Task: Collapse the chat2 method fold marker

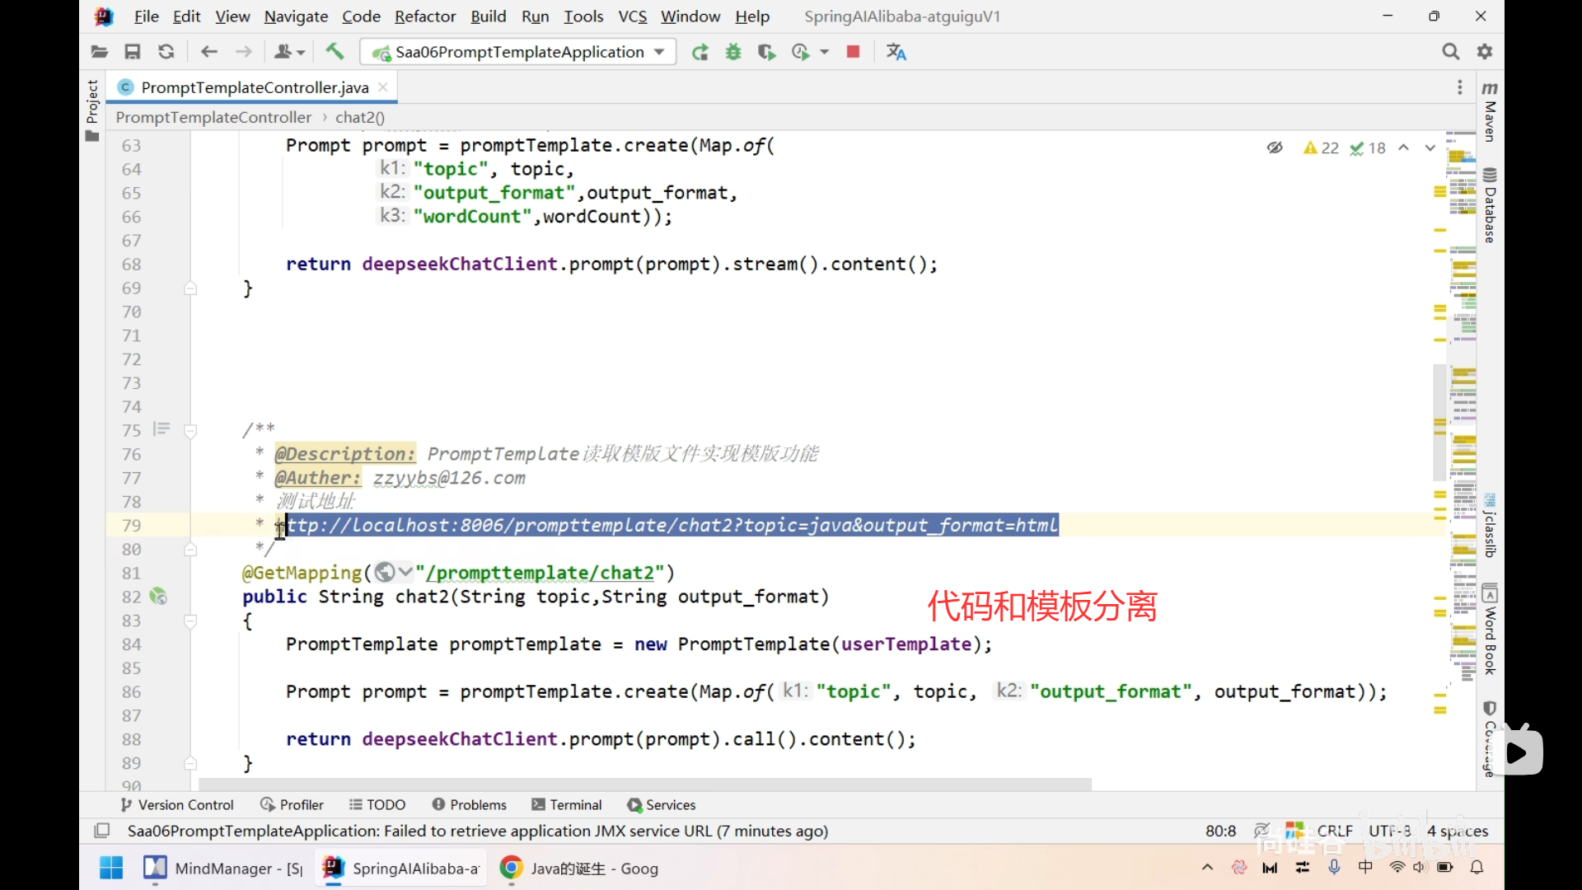Action: coord(190,621)
